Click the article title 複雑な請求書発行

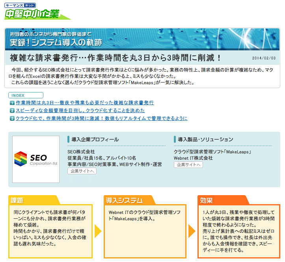(115, 58)
